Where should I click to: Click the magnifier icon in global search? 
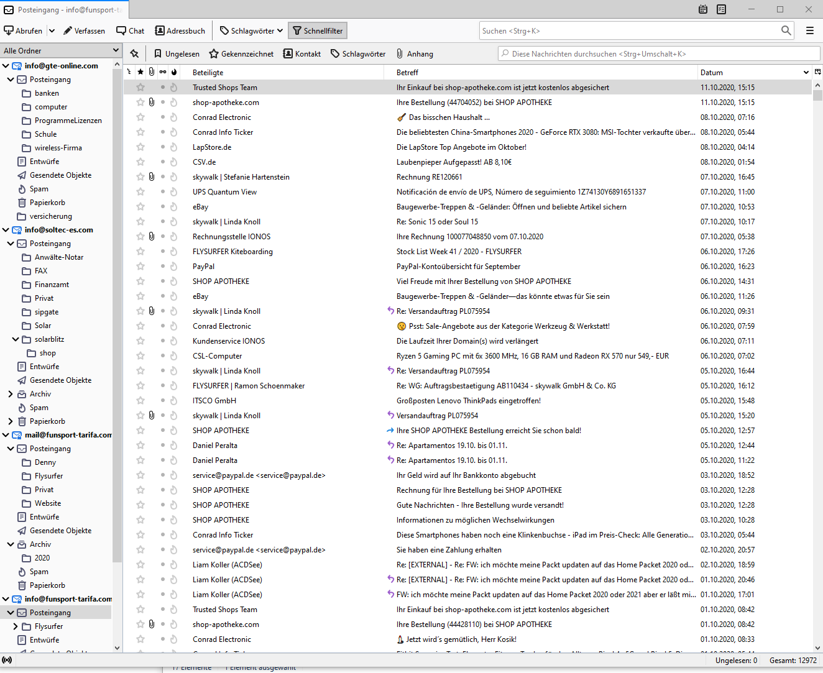[786, 30]
